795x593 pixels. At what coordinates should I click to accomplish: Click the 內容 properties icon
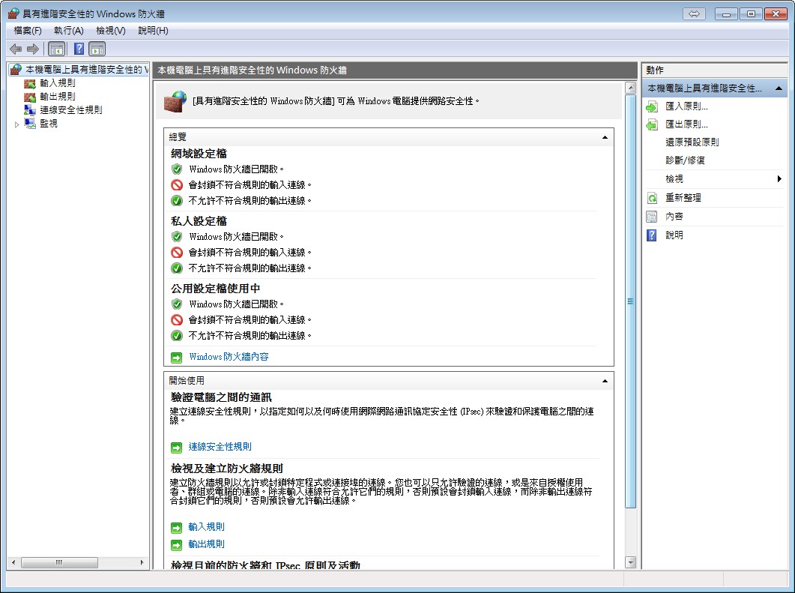click(x=652, y=217)
